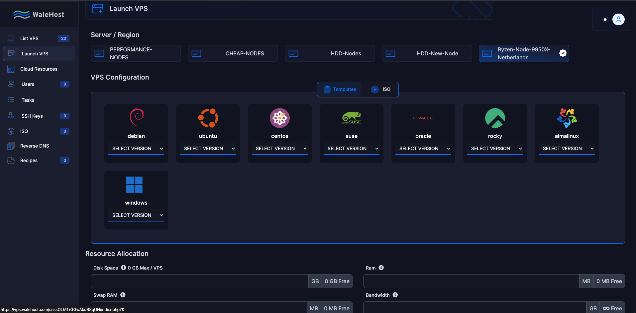Open SSH Keys page
Image resolution: width=636 pixels, height=313 pixels.
39,116
